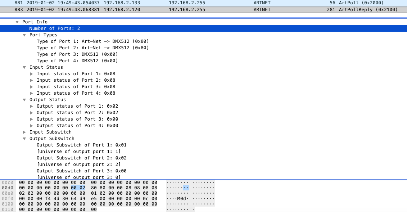Collapse the Port Types subtree

[24, 35]
